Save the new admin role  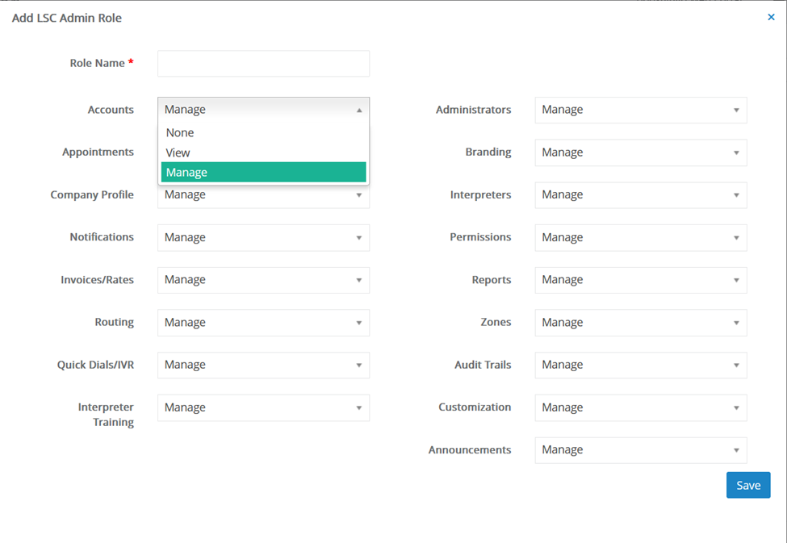(x=748, y=485)
